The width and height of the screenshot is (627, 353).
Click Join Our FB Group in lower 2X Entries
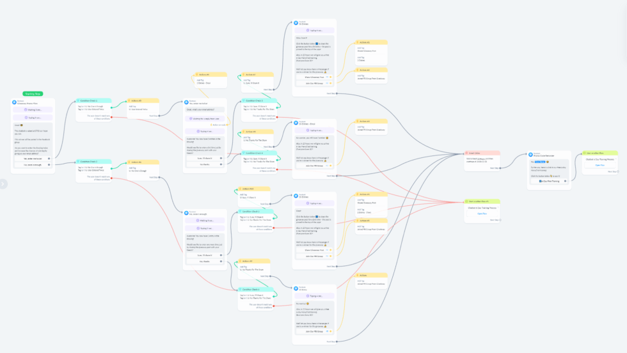pyautogui.click(x=314, y=256)
